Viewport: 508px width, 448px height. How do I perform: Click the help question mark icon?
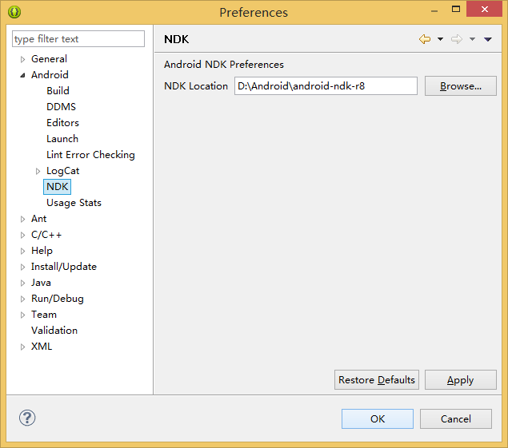click(27, 418)
